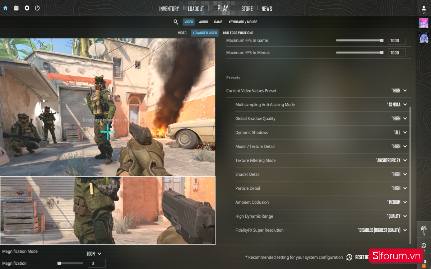Open the Inventory menu
This screenshot has width=431, height=269.
[x=169, y=9]
